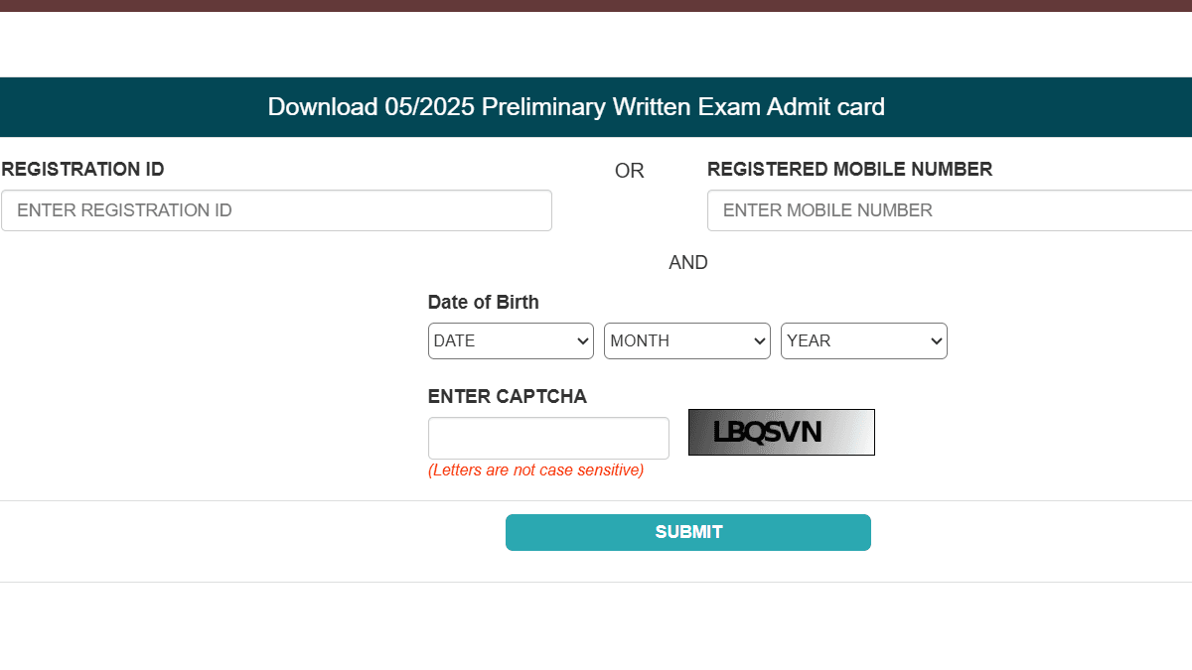
Task: Open the MONTH dropdown
Action: tap(686, 340)
